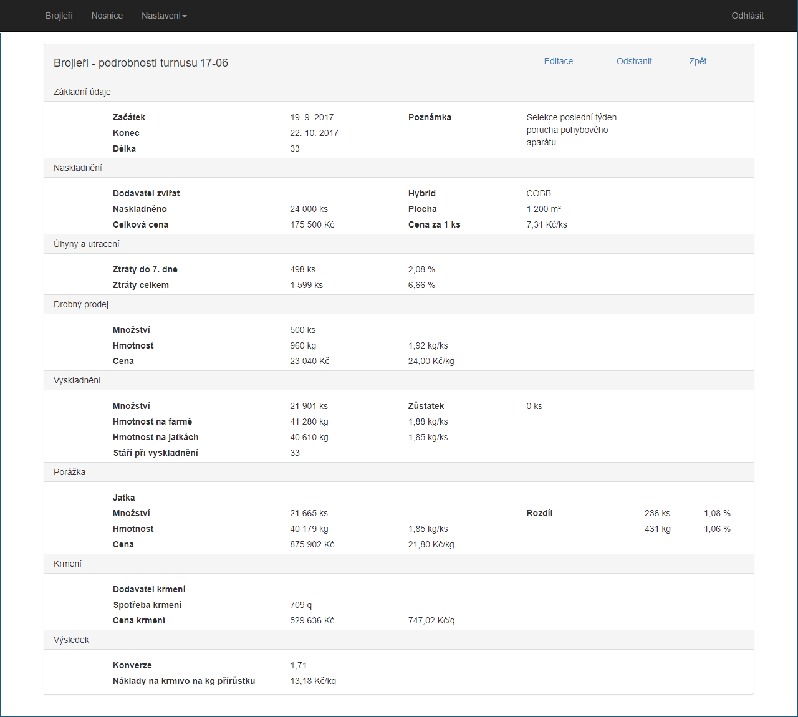Click the Celková cena value 175 500 Kč

312,224
